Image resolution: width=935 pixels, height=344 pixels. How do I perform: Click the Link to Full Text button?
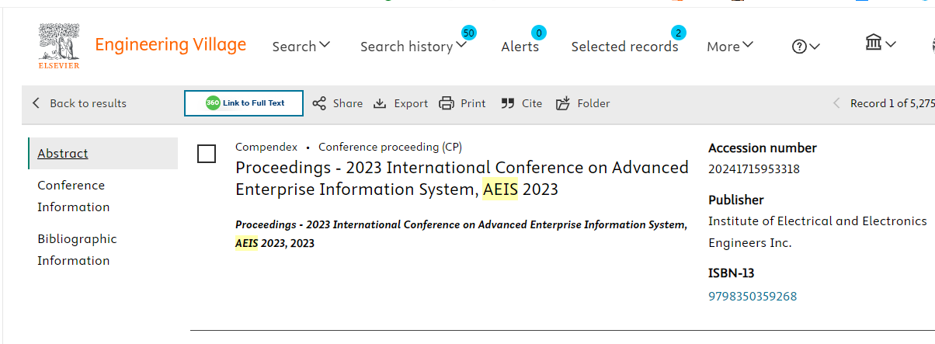244,103
